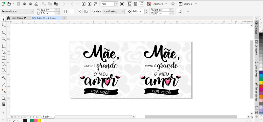Toggle Treat As Filled icon
Viewport: 263px width, 122px height.
click(x=179, y=11)
